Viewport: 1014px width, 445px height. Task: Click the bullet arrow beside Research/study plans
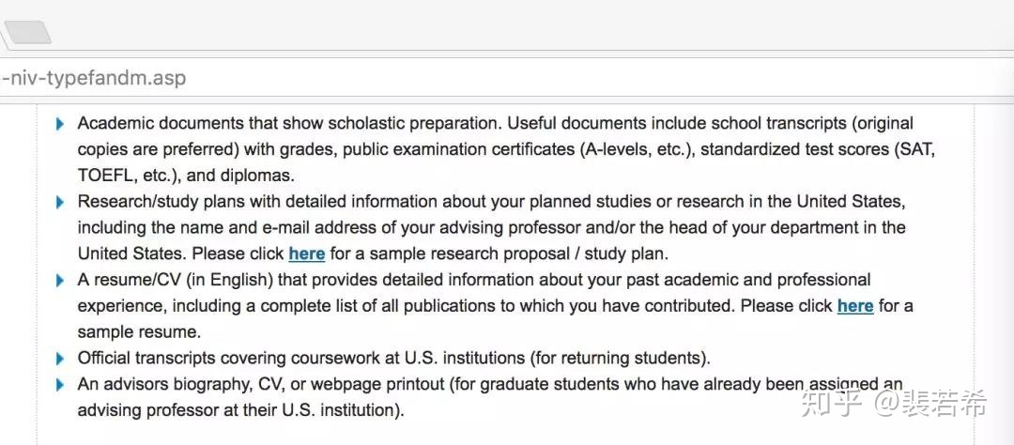(x=60, y=203)
